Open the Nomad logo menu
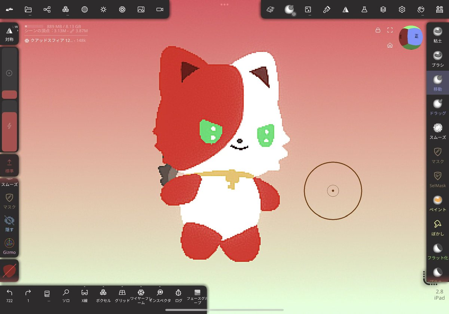The image size is (449, 314). coord(10,9)
